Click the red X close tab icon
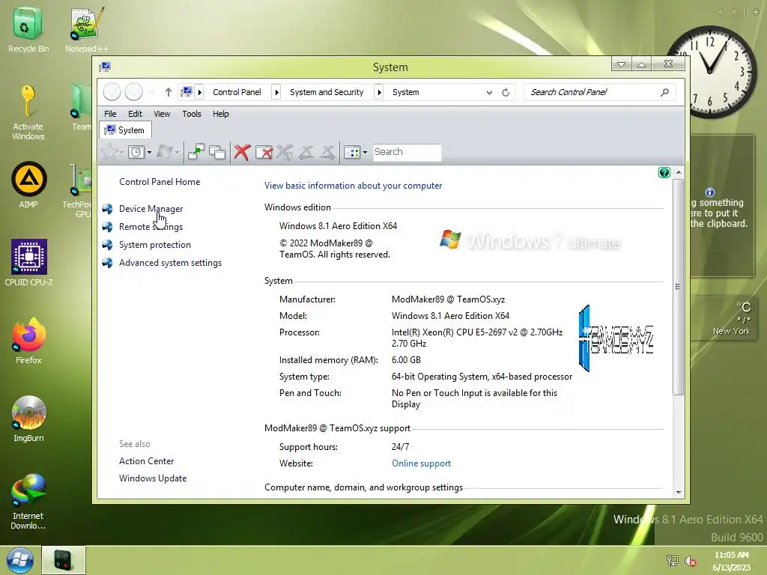 click(x=242, y=152)
